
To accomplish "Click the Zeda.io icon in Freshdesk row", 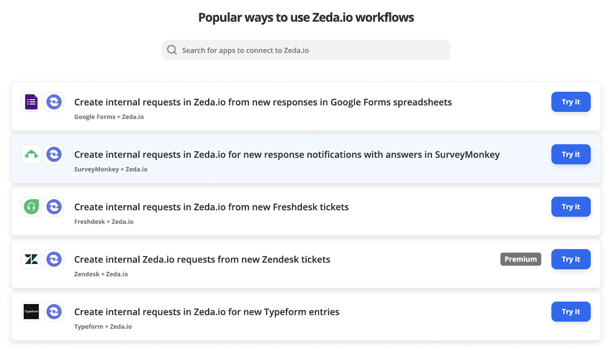I will pos(54,207).
